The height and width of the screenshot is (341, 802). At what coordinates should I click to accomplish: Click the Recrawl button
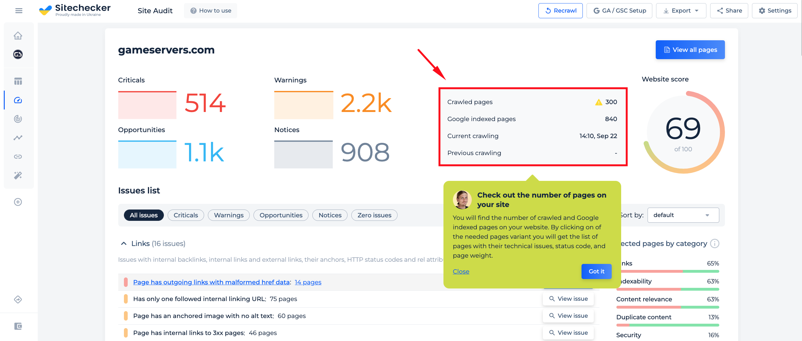coord(560,11)
